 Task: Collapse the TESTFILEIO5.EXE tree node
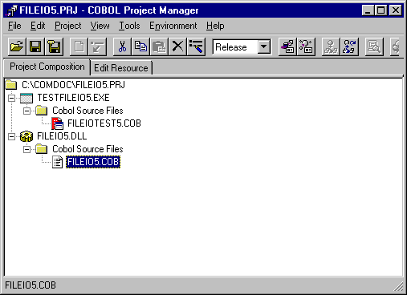(11, 98)
